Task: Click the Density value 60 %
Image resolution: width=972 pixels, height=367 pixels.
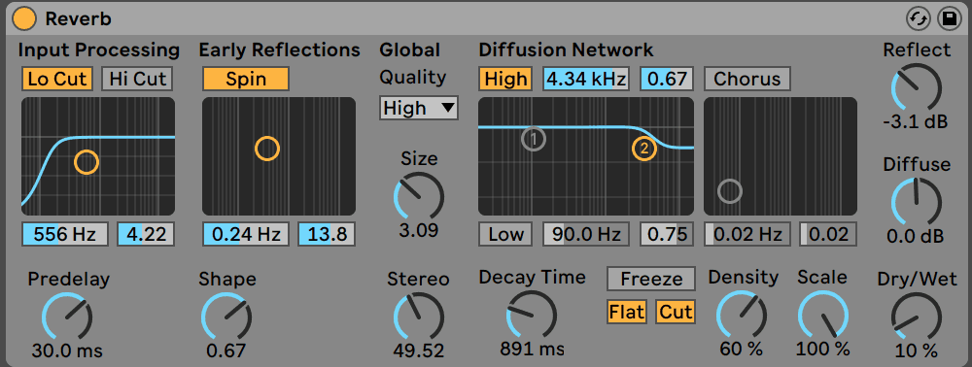Action: [x=742, y=350]
